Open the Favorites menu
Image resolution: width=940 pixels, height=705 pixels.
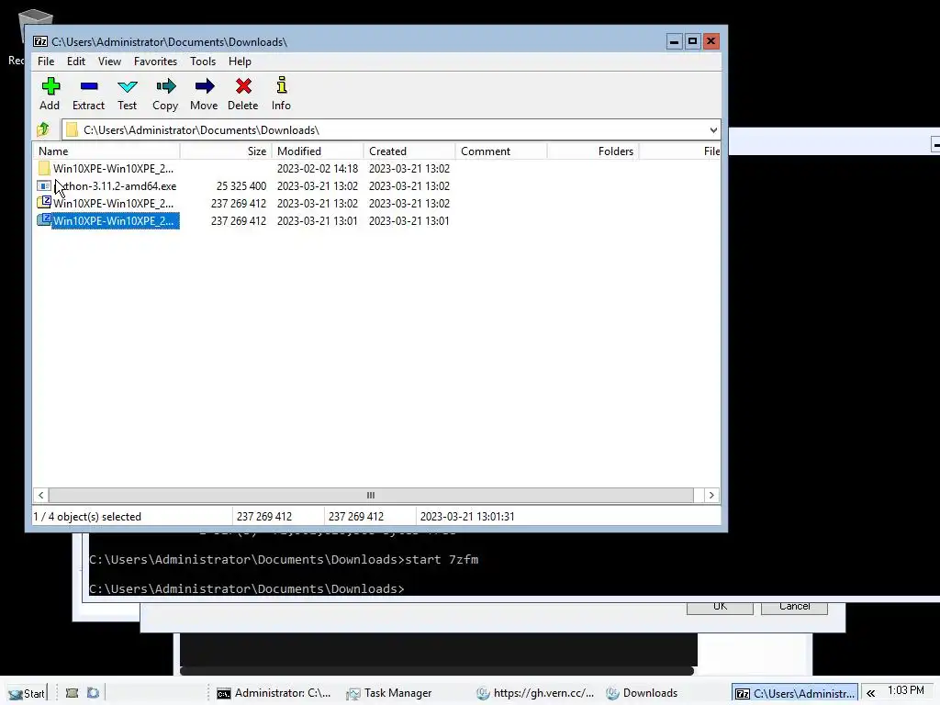click(155, 62)
